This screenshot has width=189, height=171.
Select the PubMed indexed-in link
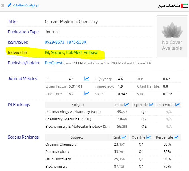coord(74,53)
